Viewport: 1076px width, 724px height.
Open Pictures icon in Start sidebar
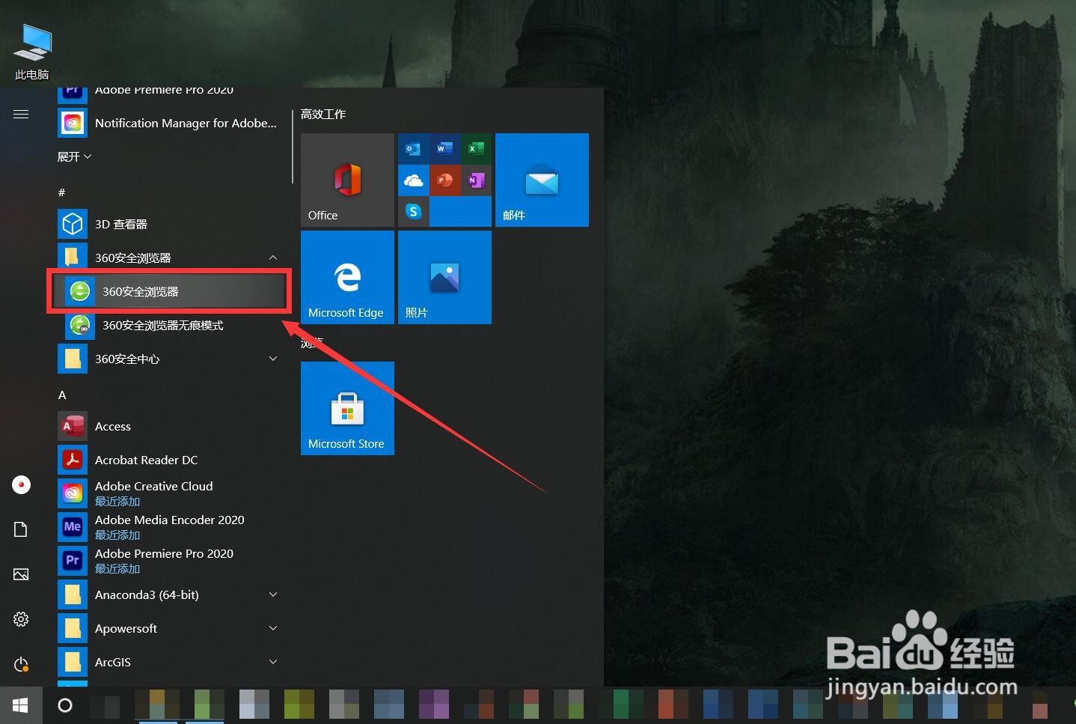(21, 574)
